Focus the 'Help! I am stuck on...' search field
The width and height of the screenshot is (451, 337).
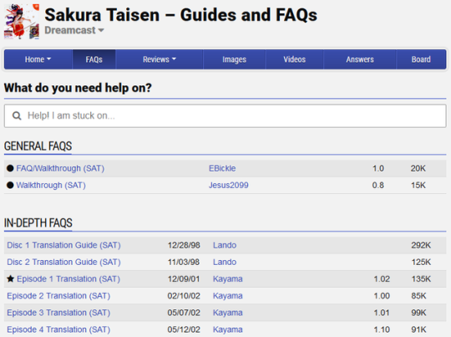click(225, 115)
